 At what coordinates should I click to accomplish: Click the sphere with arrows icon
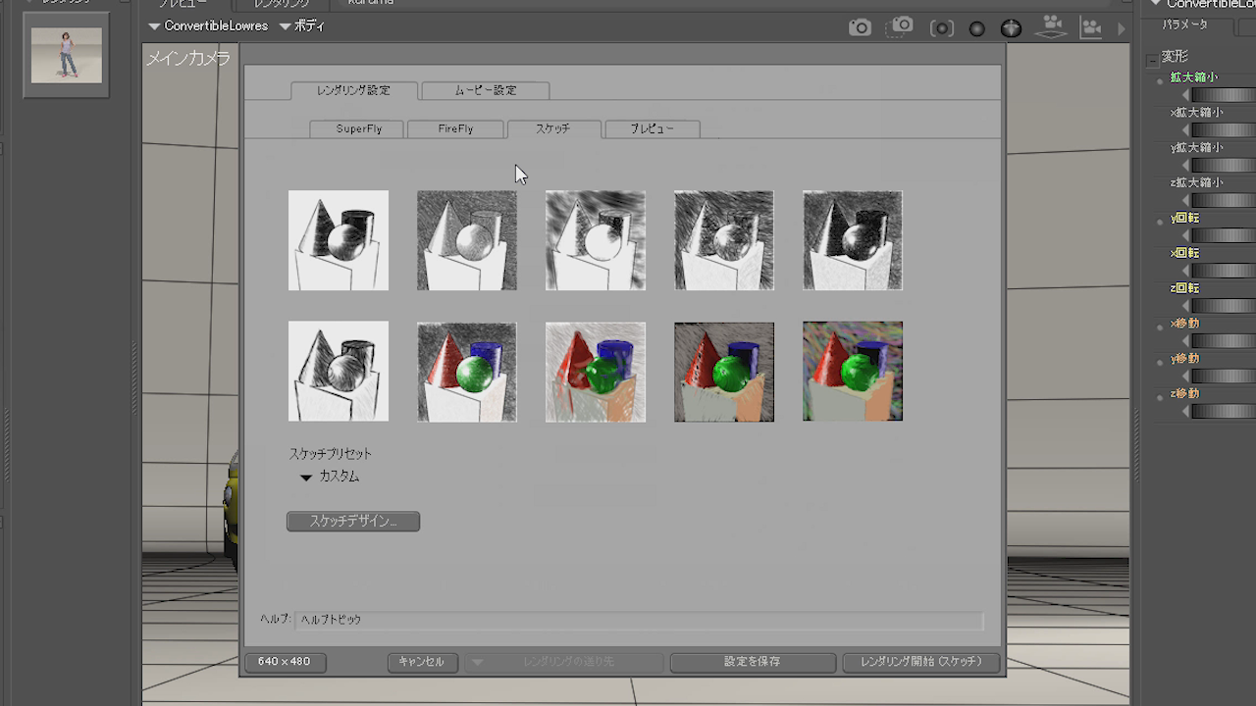pyautogui.click(x=1011, y=28)
